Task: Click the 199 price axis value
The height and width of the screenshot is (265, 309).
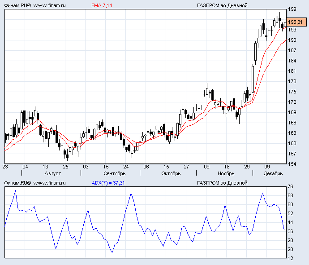Action: [x=292, y=9]
